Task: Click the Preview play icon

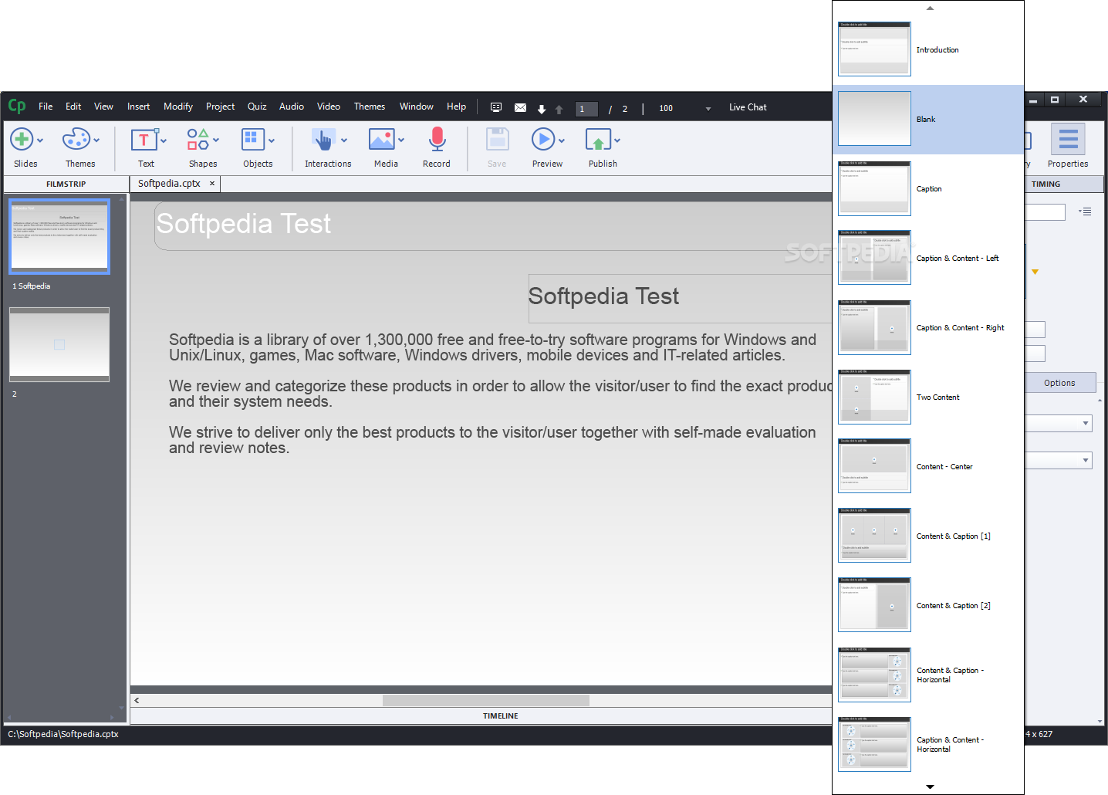Action: pyautogui.click(x=543, y=140)
